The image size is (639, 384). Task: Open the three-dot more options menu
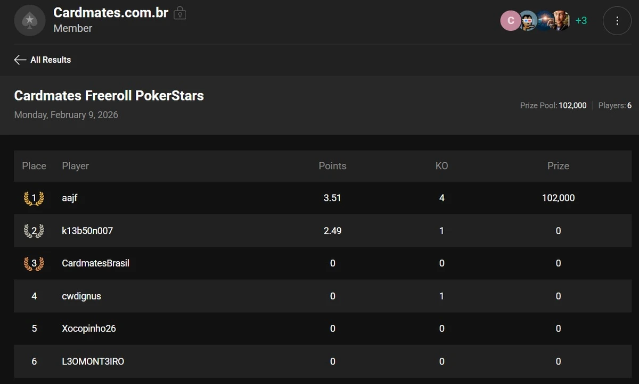pos(617,21)
